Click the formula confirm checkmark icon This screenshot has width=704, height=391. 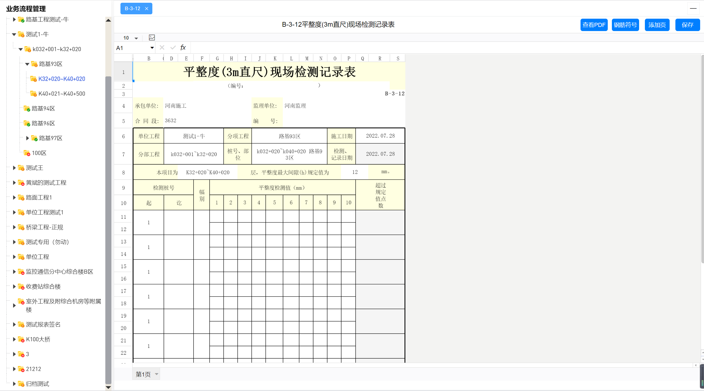click(x=173, y=48)
